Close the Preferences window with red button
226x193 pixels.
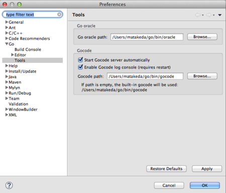coord(5,4)
